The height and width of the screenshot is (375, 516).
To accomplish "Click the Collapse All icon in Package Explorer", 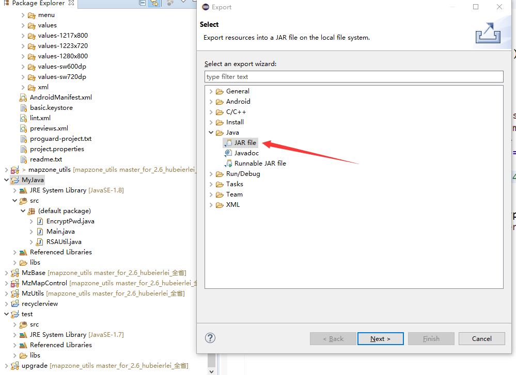I will coord(142,3).
